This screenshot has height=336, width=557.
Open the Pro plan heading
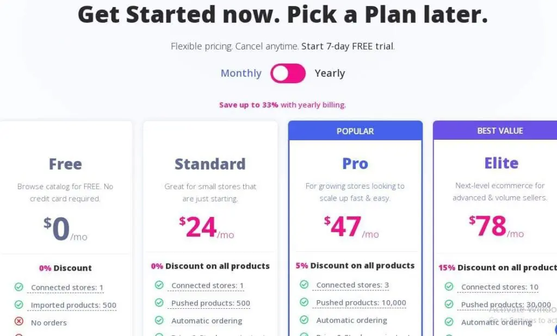click(x=355, y=164)
